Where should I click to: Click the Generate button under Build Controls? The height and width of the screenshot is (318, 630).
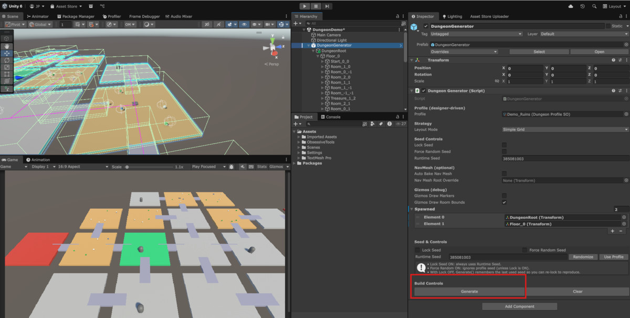coord(469,291)
